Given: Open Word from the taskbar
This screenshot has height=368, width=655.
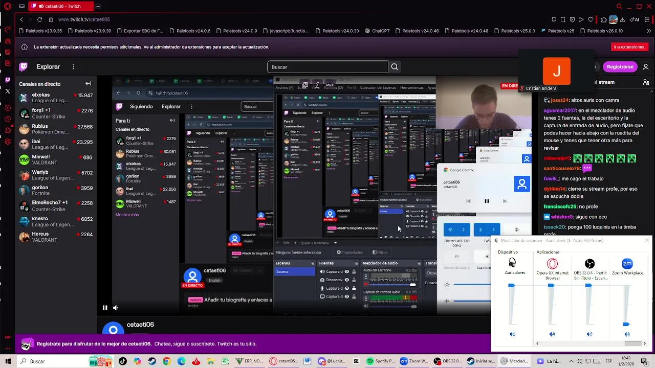Looking at the screenshot, I should (308, 361).
